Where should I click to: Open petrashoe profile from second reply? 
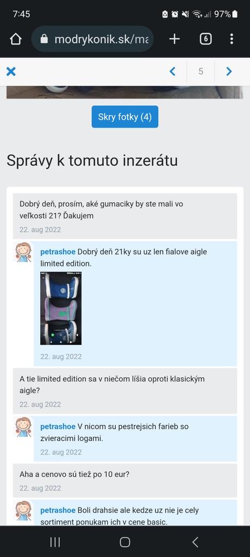pos(58,426)
